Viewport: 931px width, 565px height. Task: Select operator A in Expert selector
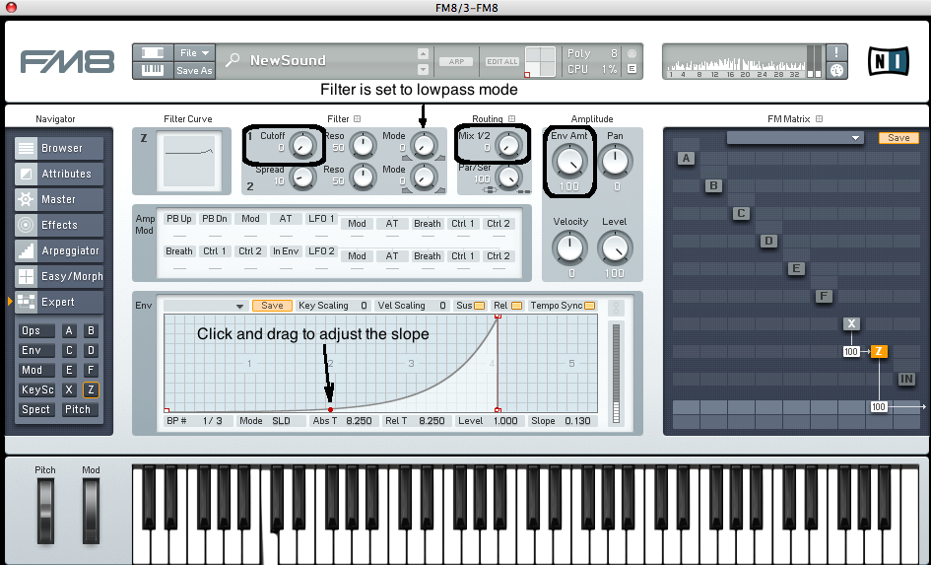coord(69,331)
